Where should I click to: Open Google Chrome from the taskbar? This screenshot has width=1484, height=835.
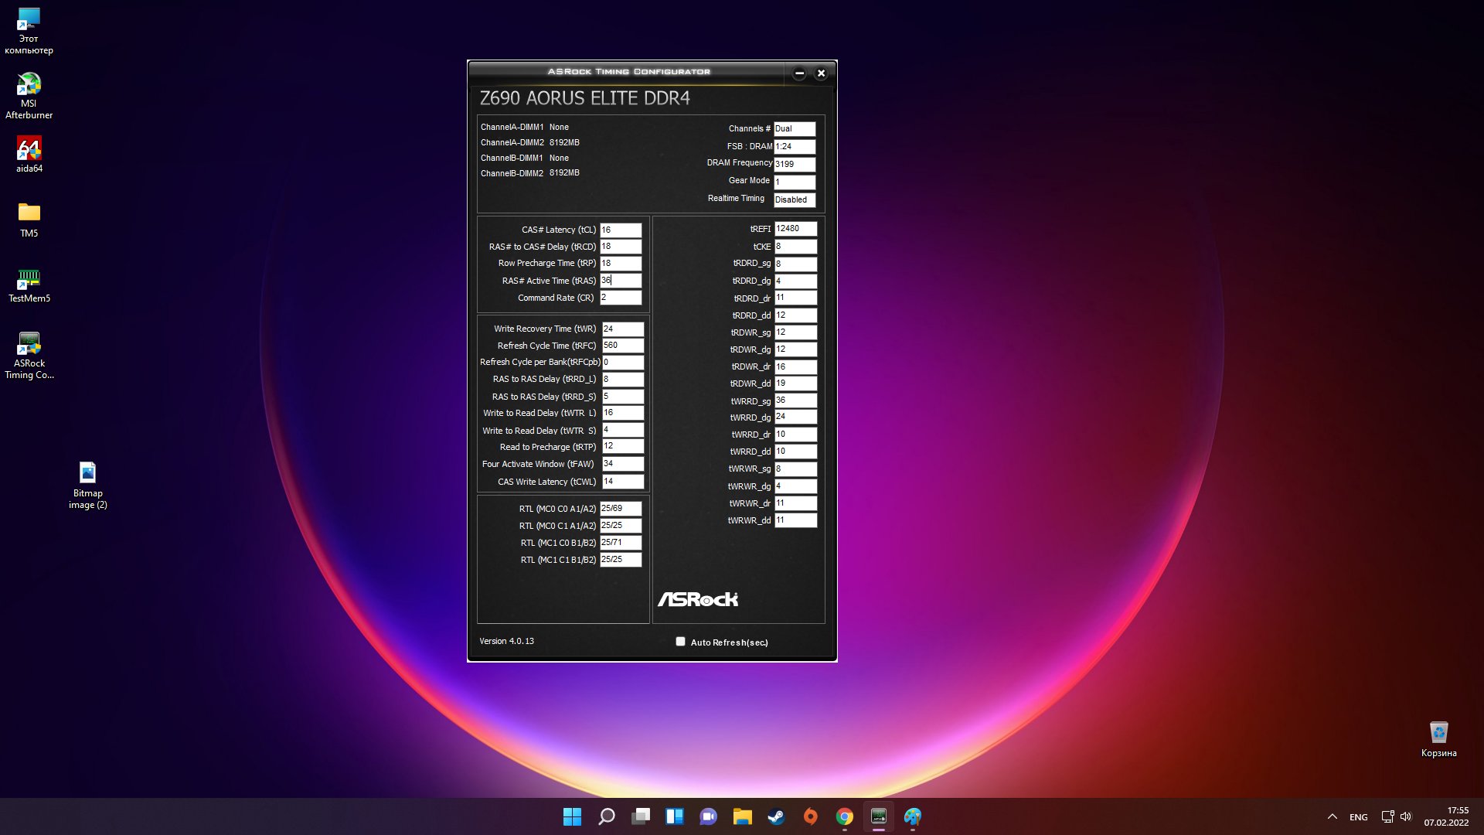844,816
